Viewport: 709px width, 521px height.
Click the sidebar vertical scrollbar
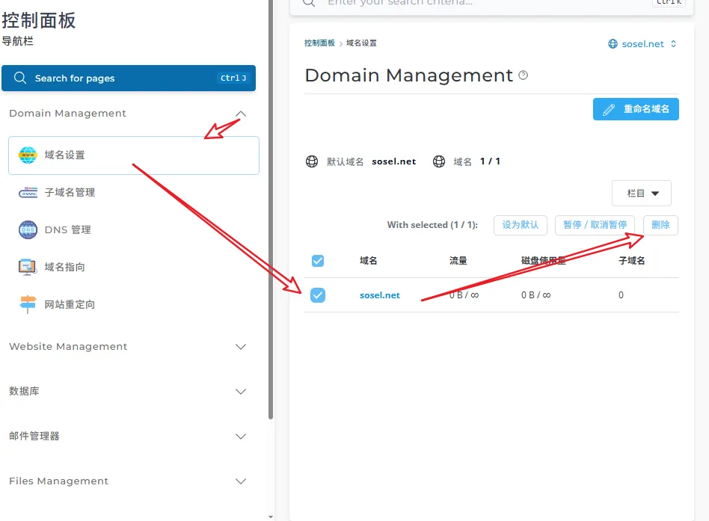tap(271, 209)
